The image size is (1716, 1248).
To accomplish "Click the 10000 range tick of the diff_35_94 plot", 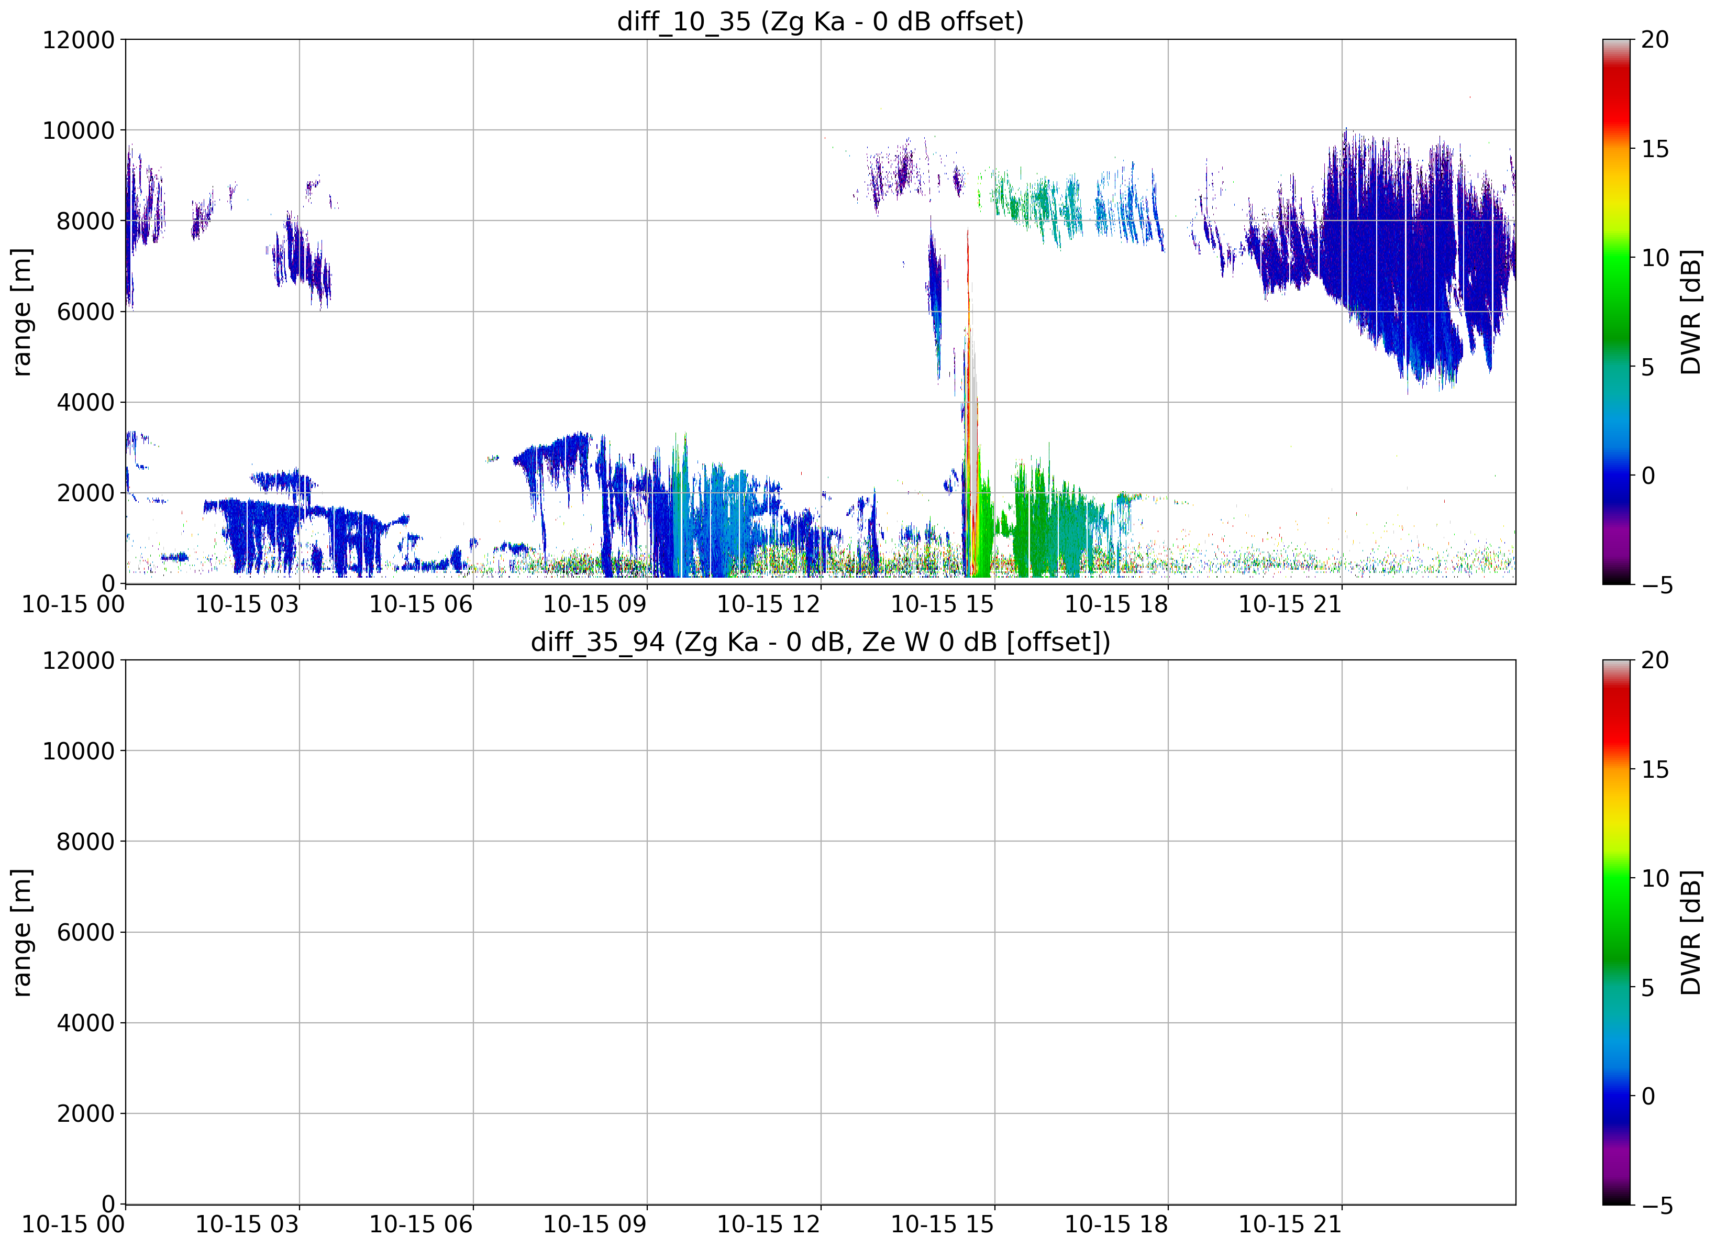I will click(78, 751).
